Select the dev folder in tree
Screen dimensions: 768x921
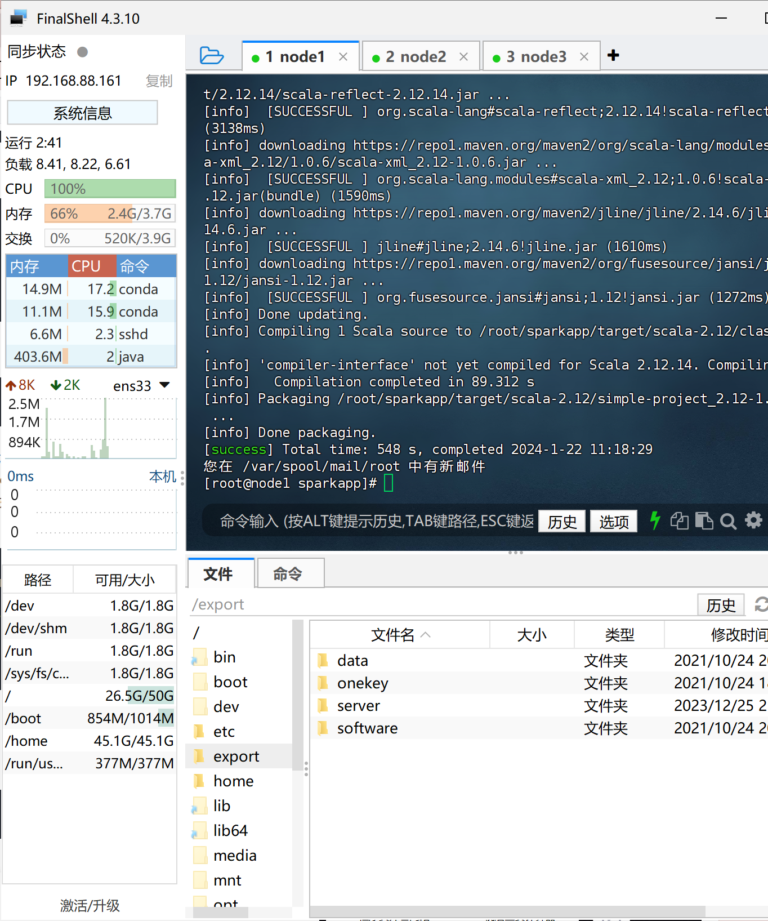click(x=226, y=706)
